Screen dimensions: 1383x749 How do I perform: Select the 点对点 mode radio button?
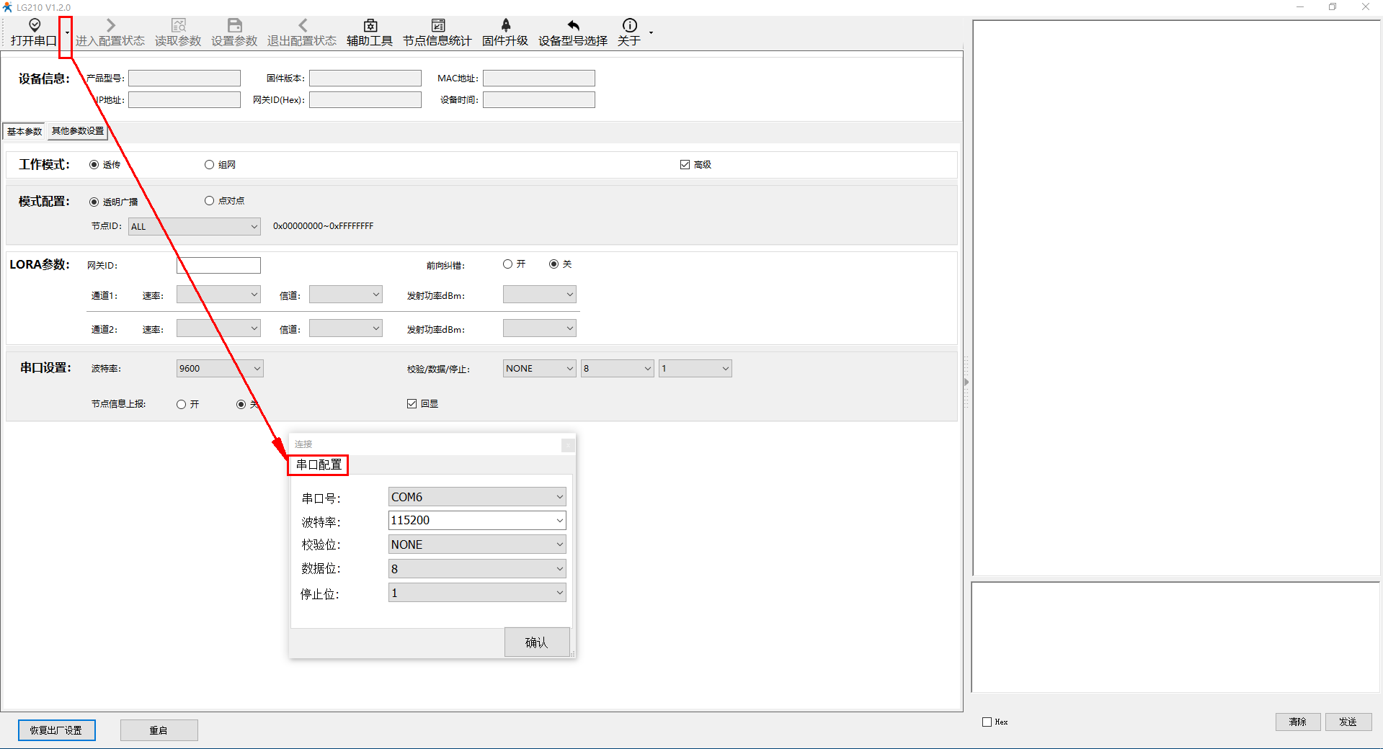pos(210,201)
